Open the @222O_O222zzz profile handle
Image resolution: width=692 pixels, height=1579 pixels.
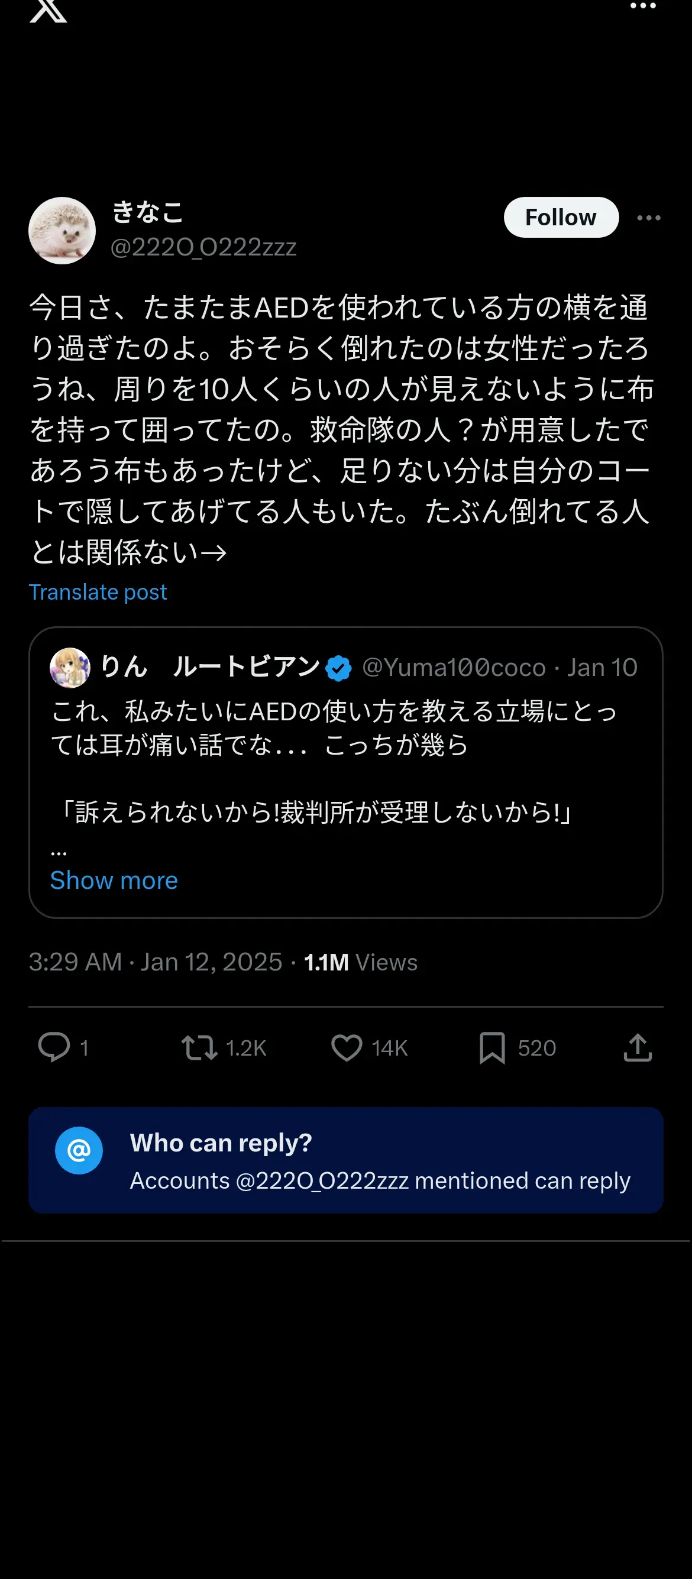click(203, 247)
